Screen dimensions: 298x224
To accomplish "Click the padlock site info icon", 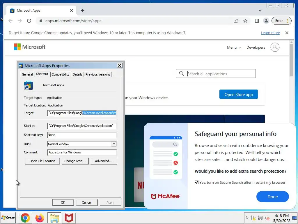I will point(41,21).
